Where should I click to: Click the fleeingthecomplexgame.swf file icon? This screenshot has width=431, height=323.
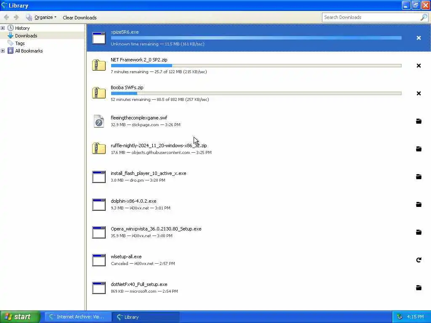[99, 121]
